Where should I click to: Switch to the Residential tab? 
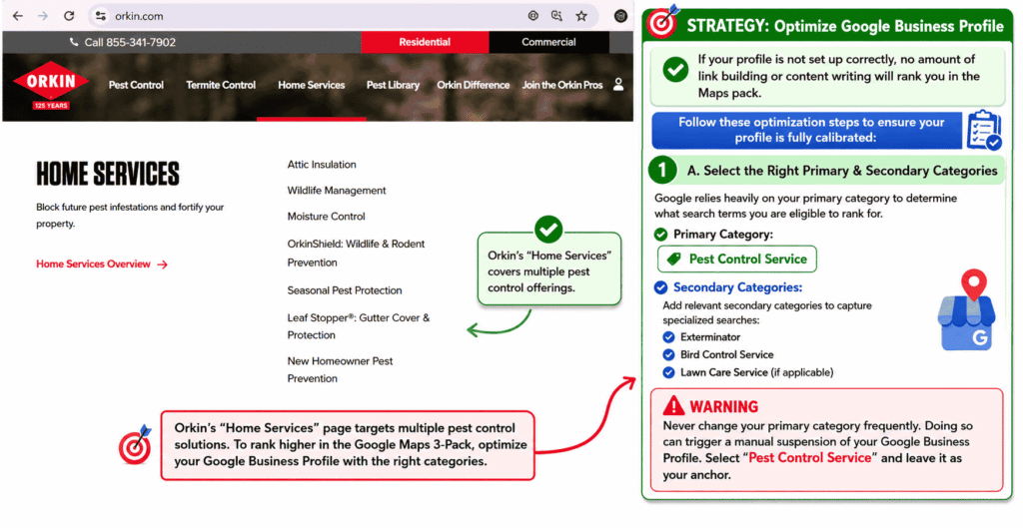point(425,42)
